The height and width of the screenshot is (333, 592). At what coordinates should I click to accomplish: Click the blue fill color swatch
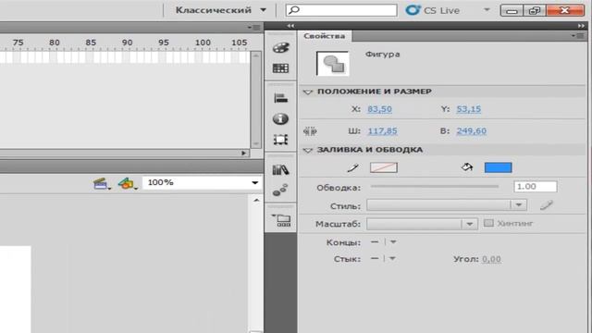tap(498, 167)
